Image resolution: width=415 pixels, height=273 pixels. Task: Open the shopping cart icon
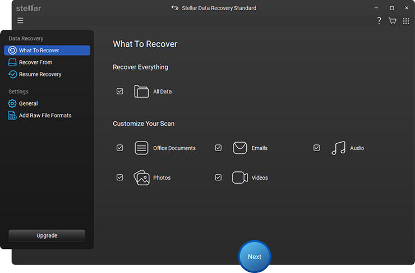click(x=392, y=21)
